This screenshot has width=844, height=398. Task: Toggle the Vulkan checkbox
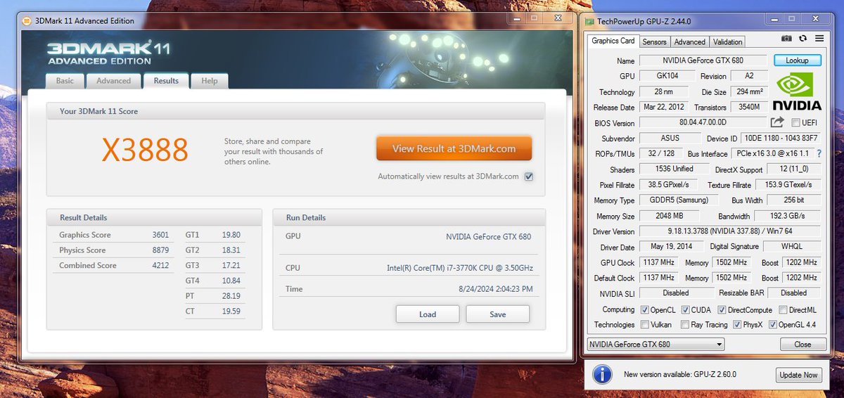coord(644,325)
